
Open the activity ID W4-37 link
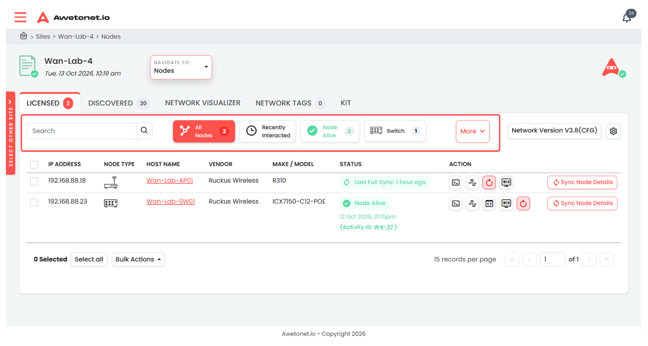coord(384,227)
